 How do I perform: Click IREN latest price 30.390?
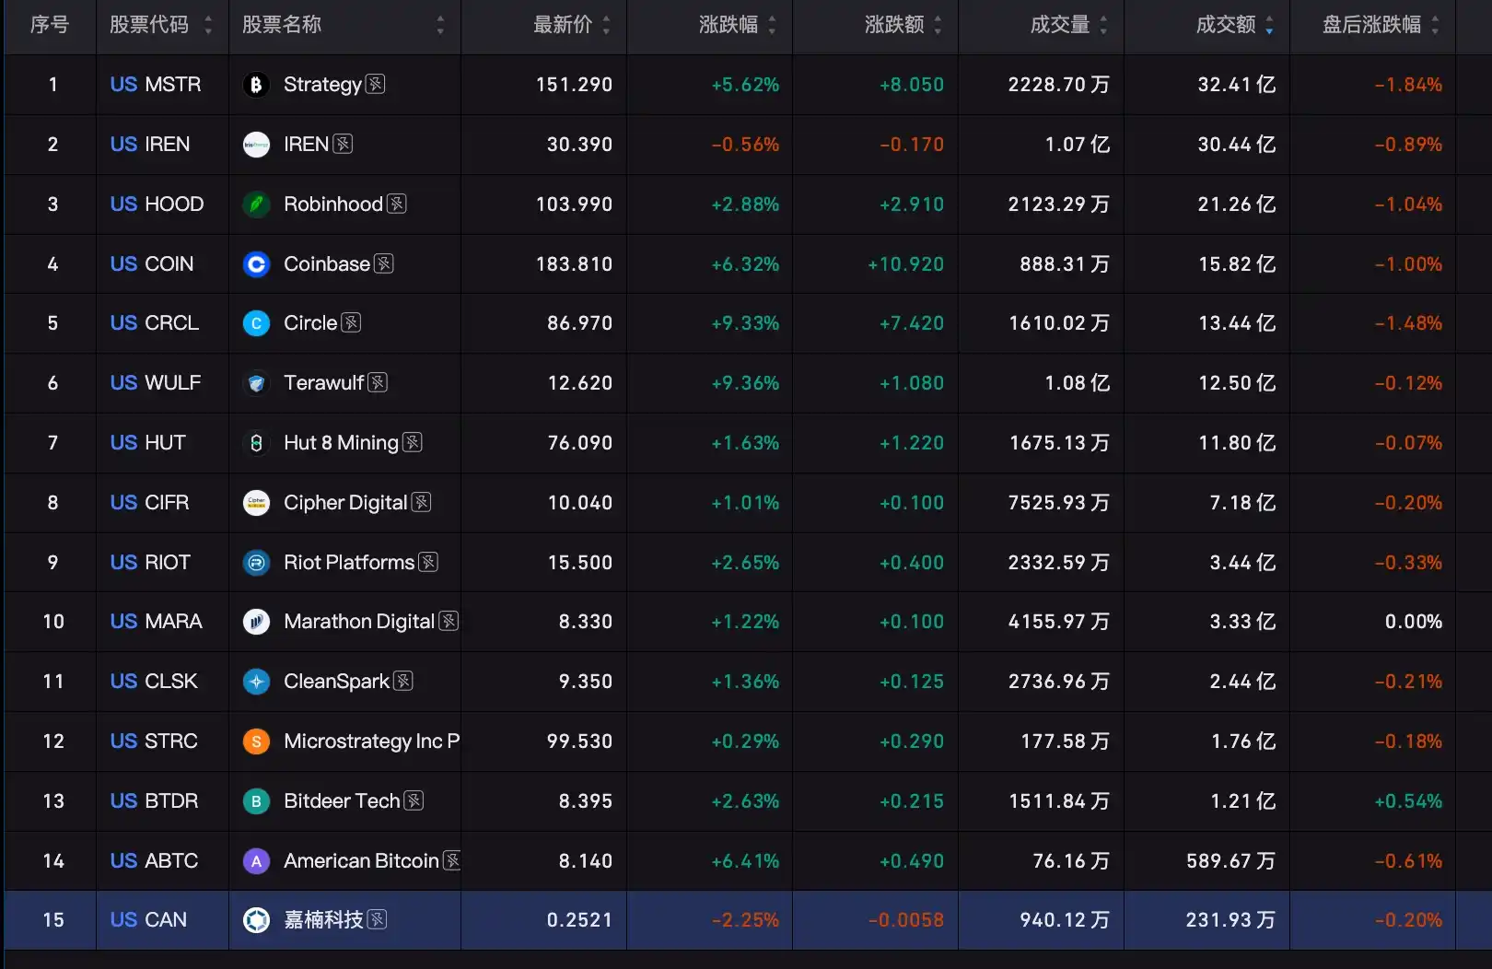tap(579, 145)
